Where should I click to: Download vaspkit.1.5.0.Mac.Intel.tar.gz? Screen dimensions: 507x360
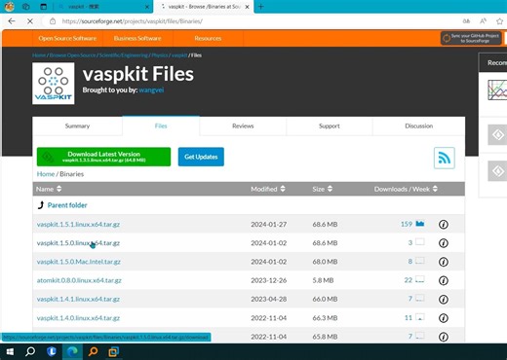coord(79,262)
